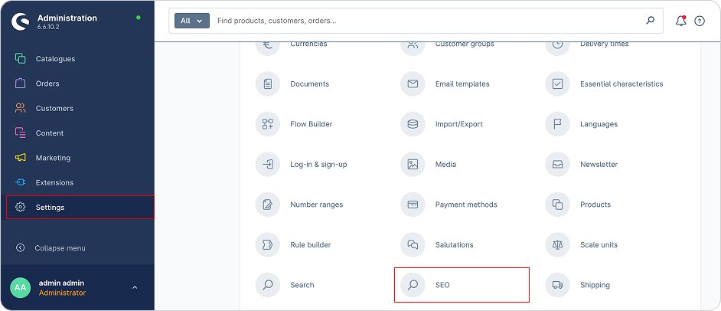Select Extensions in the sidebar

(54, 182)
